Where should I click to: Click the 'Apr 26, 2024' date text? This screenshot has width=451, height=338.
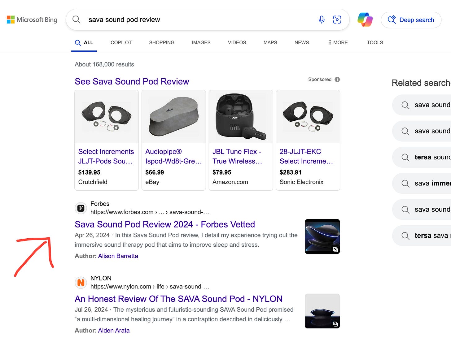[92, 235]
